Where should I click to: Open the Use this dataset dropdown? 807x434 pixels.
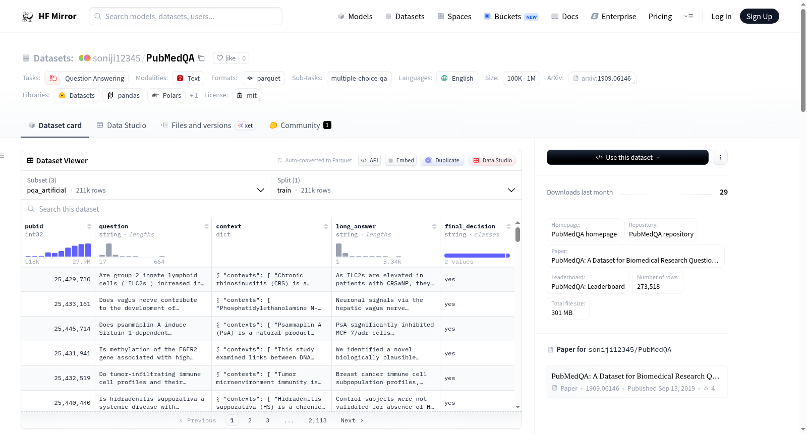coord(627,157)
